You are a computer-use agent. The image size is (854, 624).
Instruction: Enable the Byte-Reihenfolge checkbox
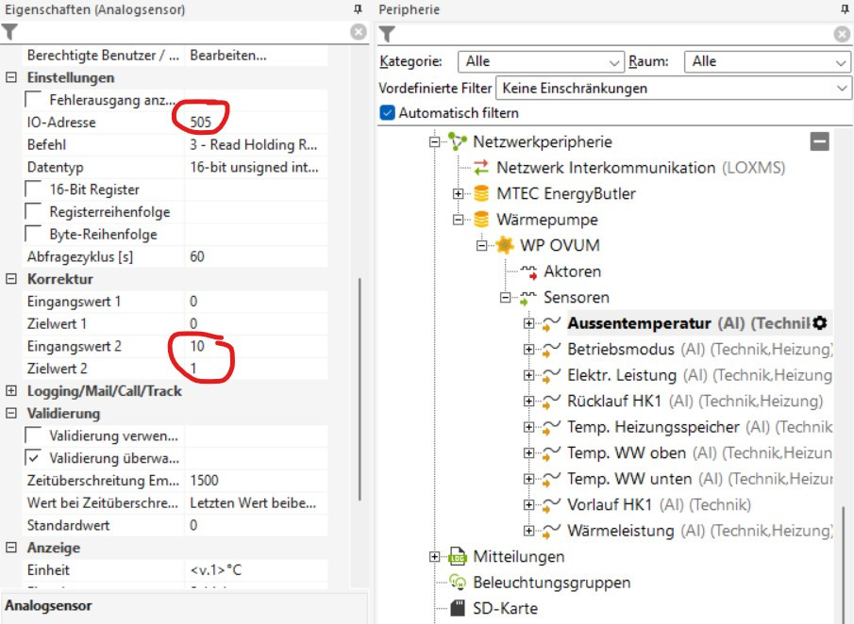click(x=34, y=235)
